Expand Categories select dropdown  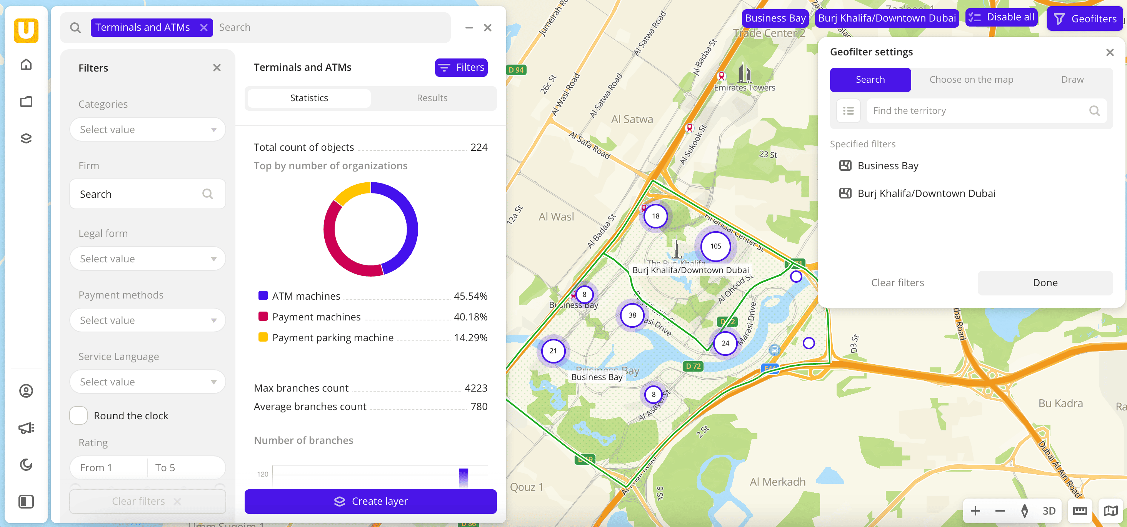coord(147,130)
